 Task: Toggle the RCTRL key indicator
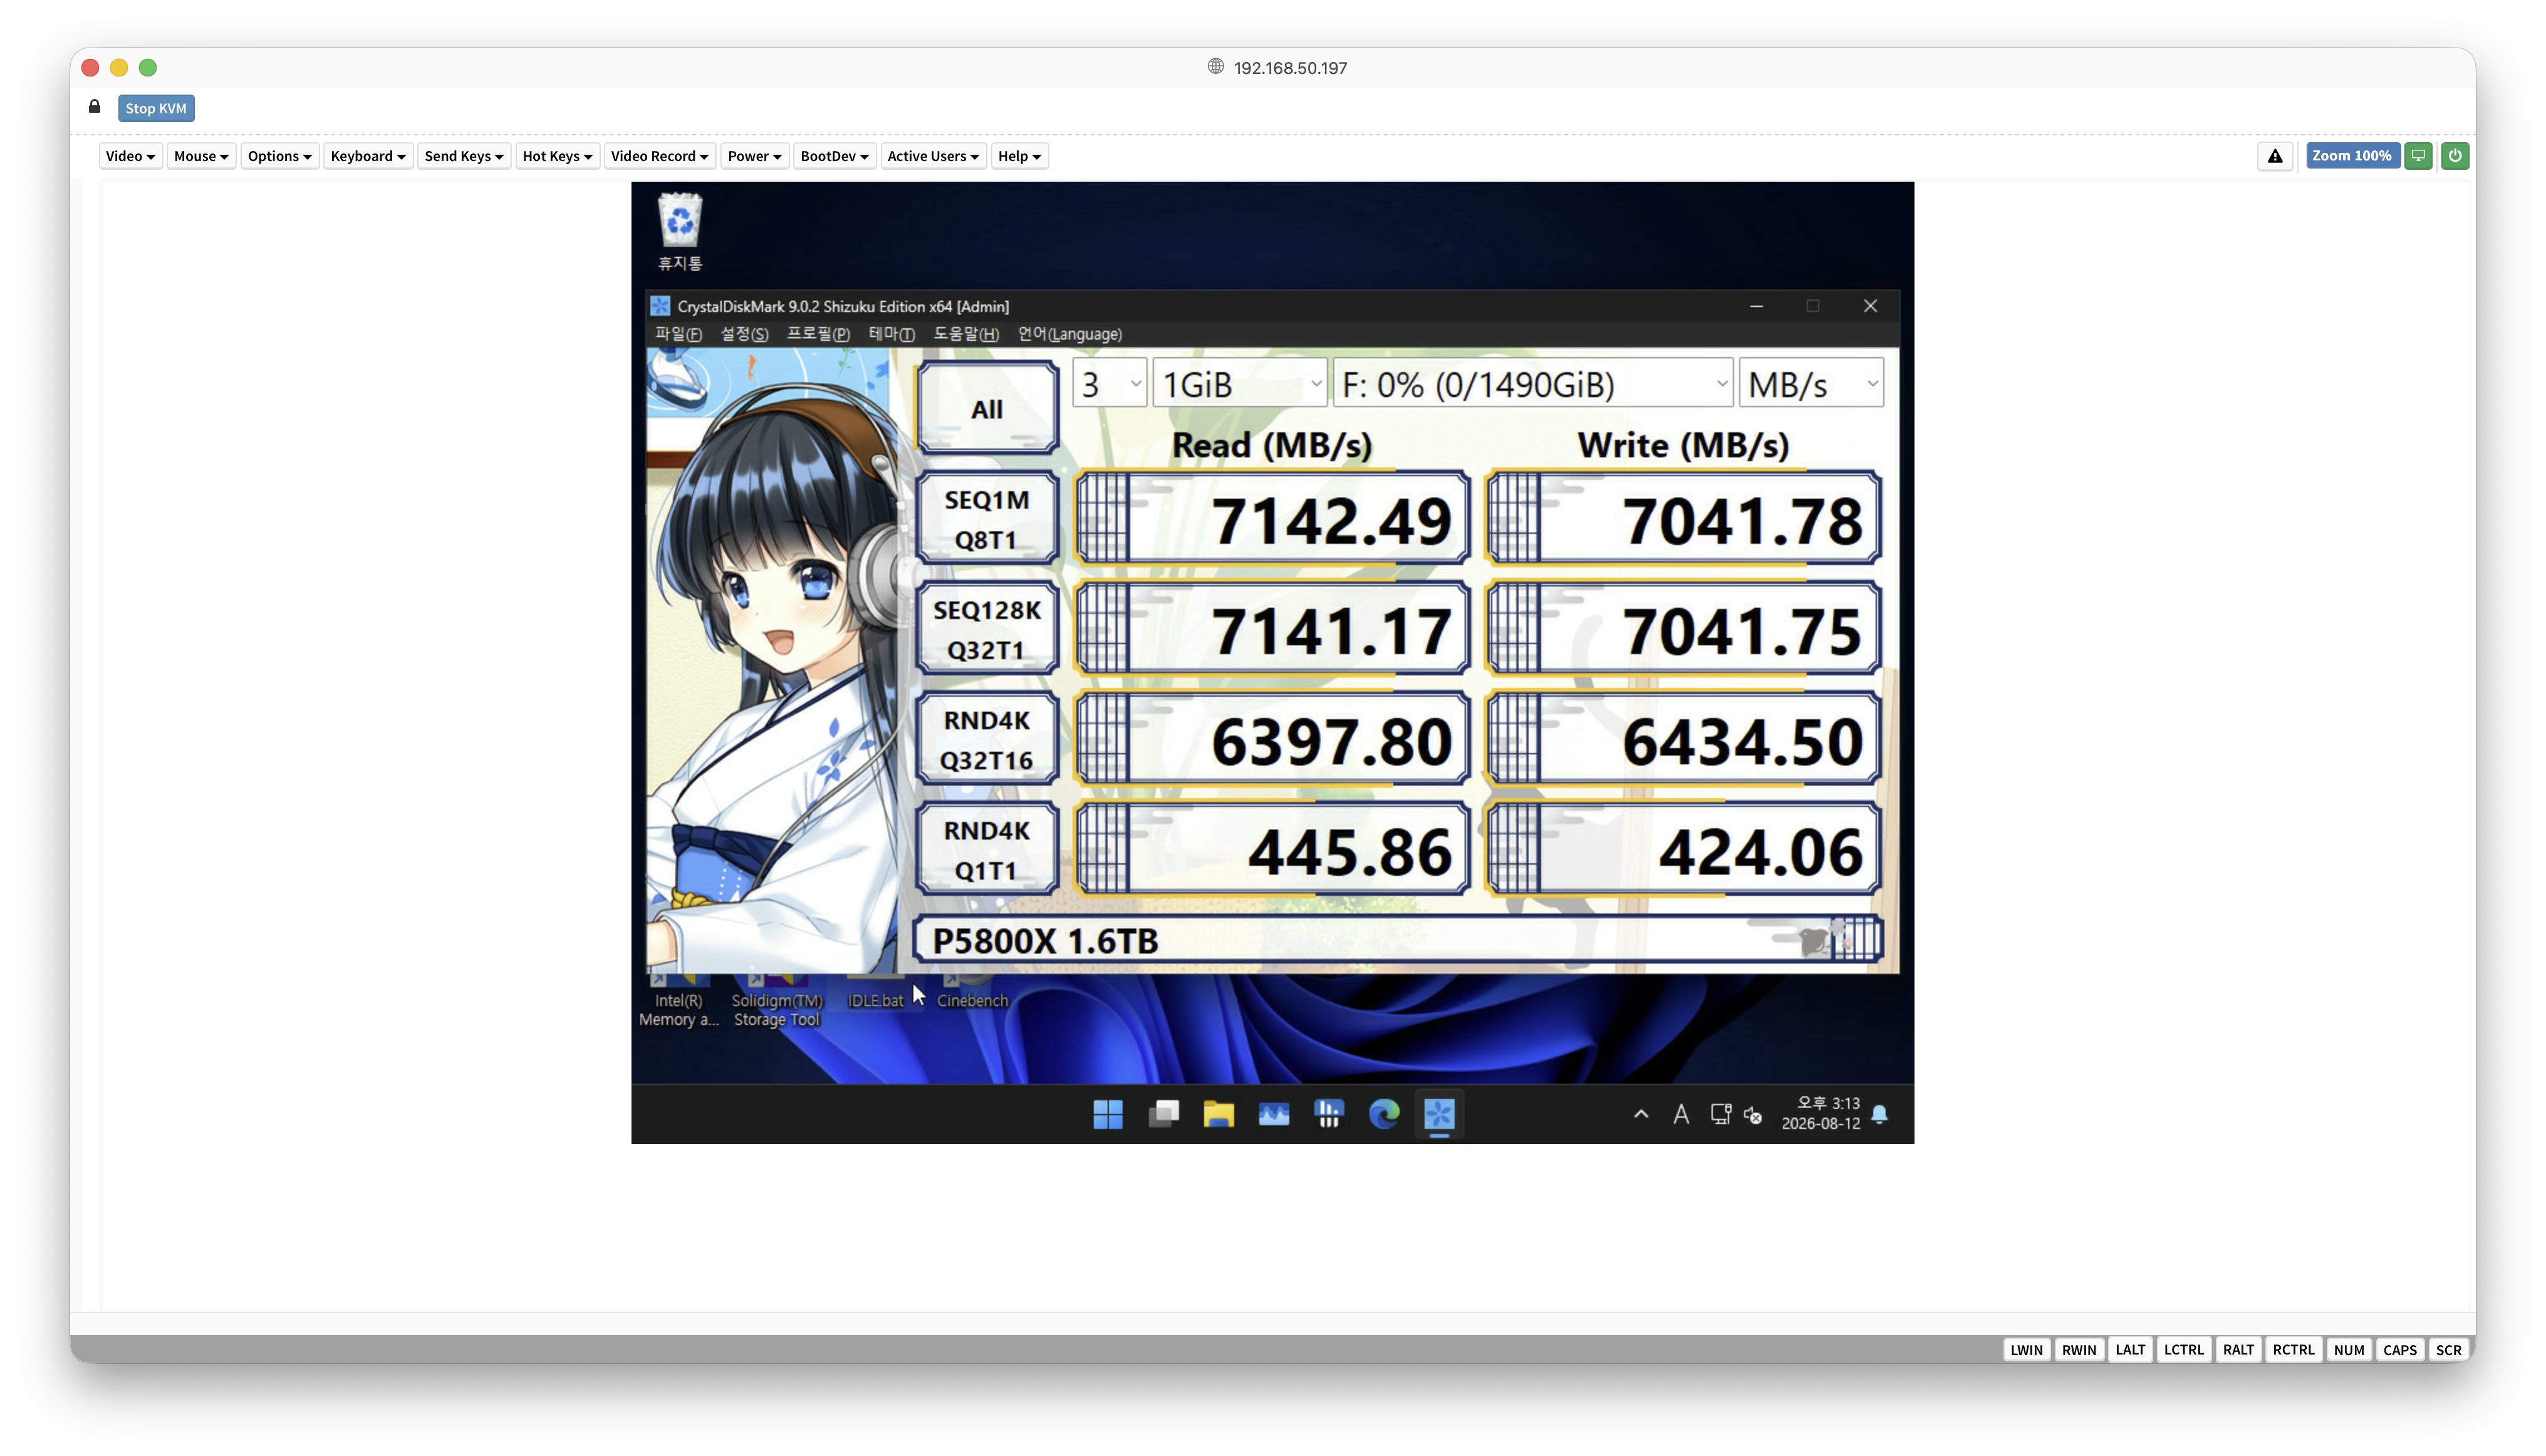[2293, 1350]
